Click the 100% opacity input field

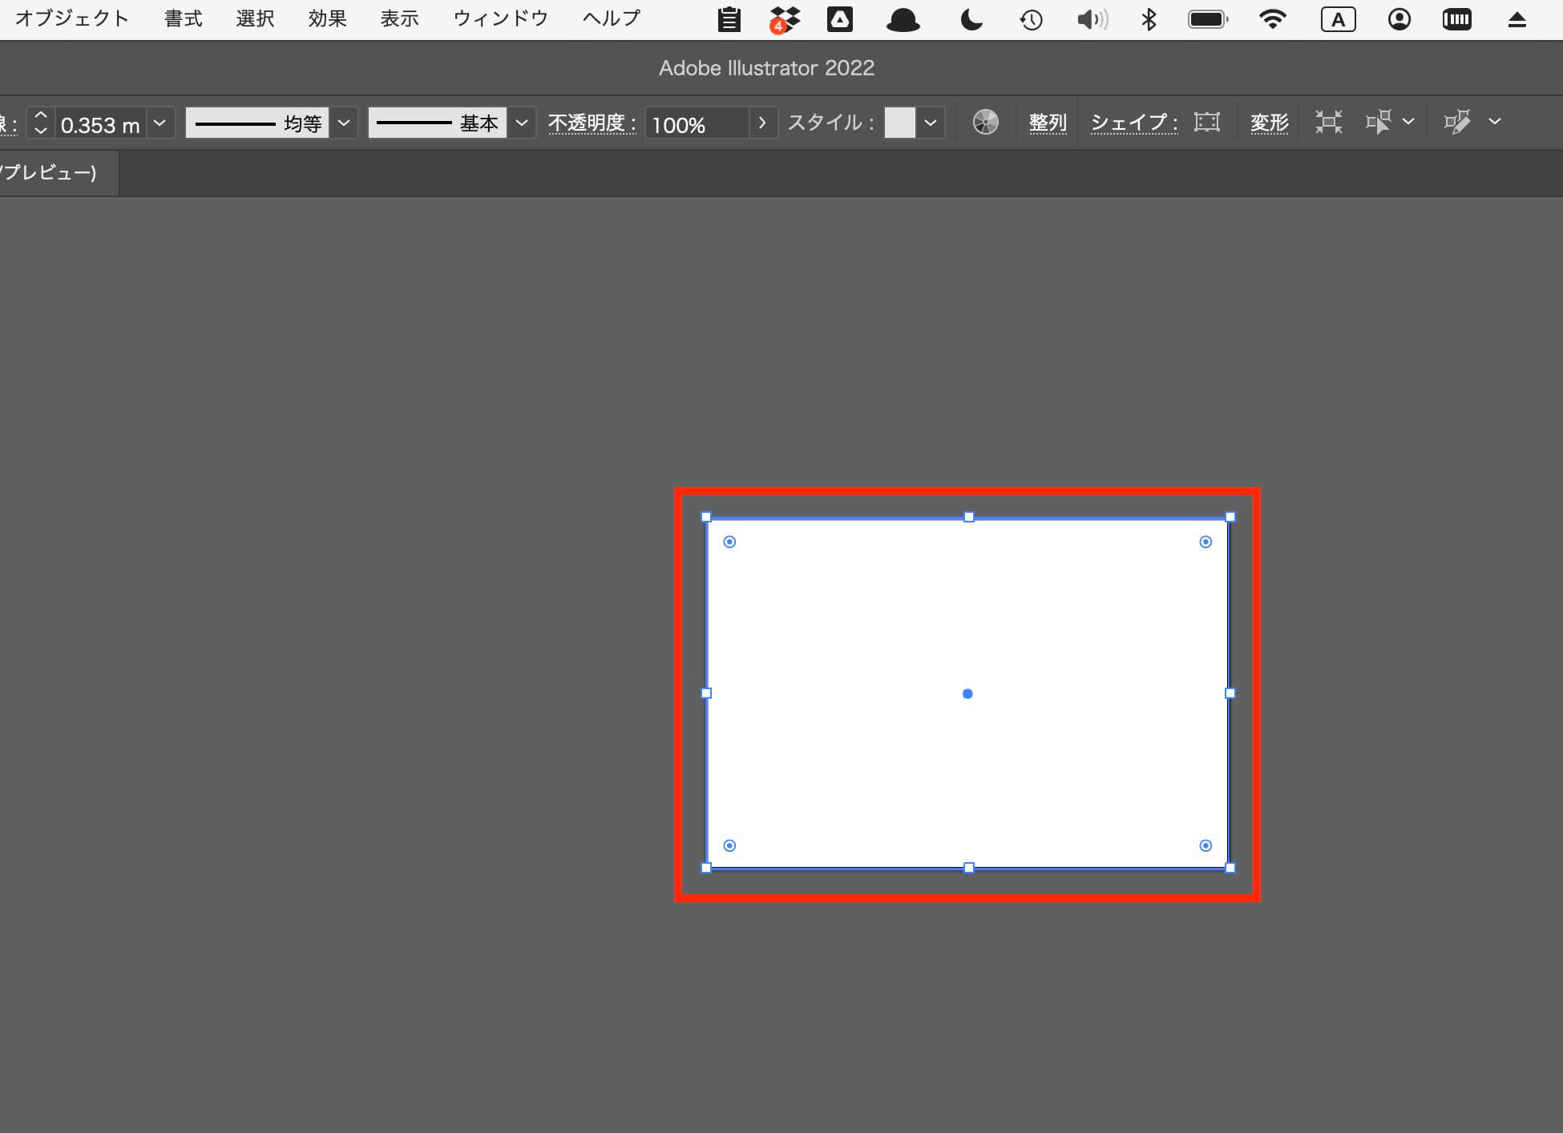tap(696, 124)
